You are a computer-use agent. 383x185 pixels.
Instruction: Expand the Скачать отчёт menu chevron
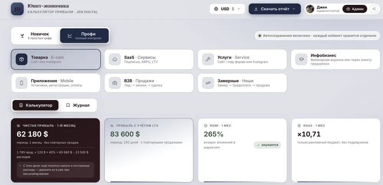pos(294,9)
